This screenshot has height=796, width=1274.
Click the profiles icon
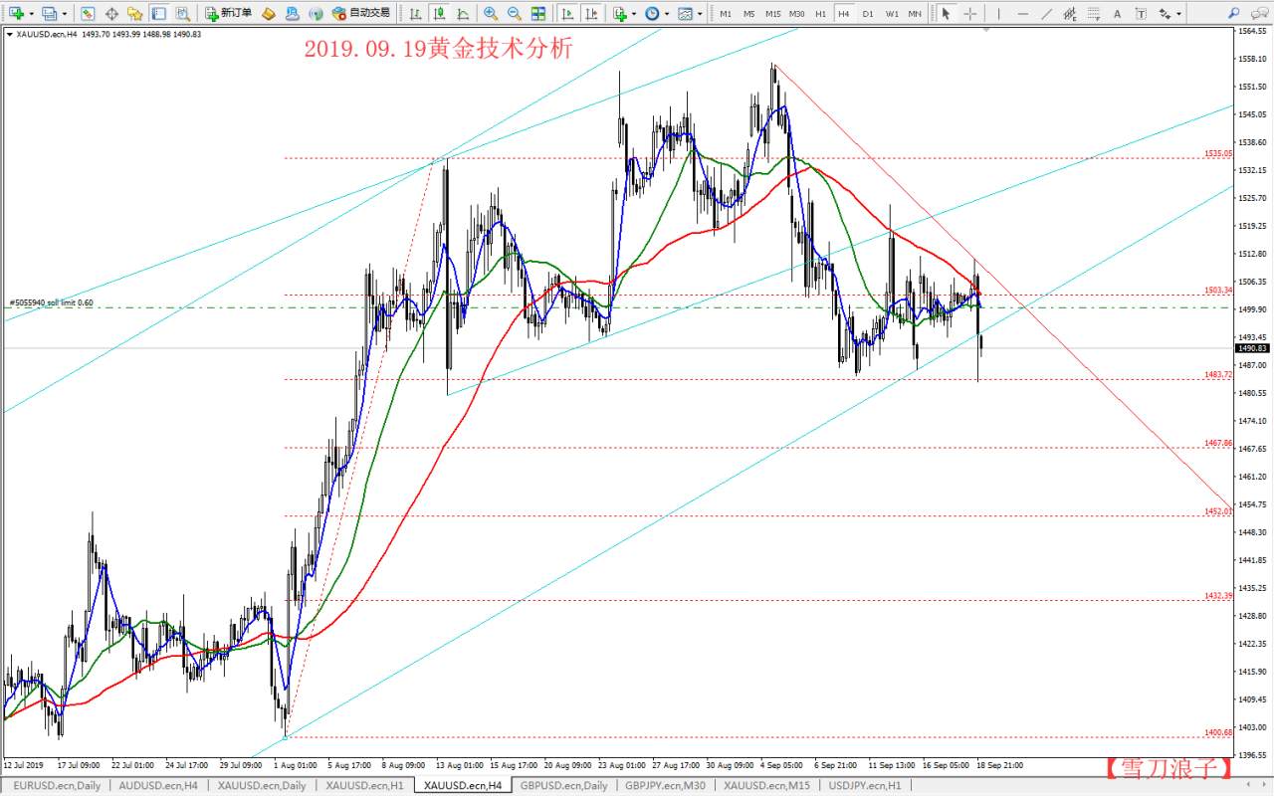coord(49,14)
